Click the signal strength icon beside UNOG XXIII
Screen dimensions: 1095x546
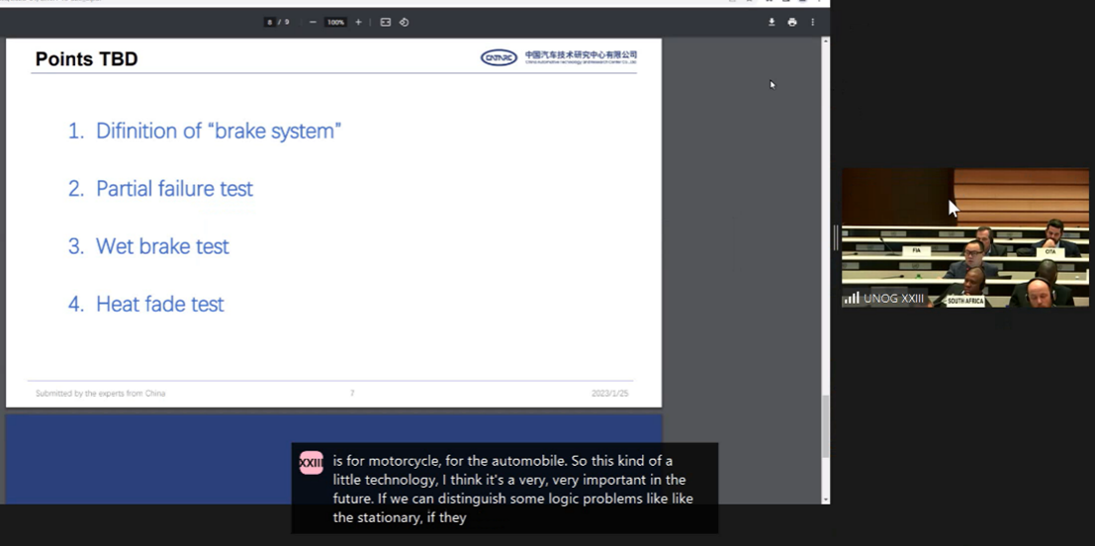(851, 298)
